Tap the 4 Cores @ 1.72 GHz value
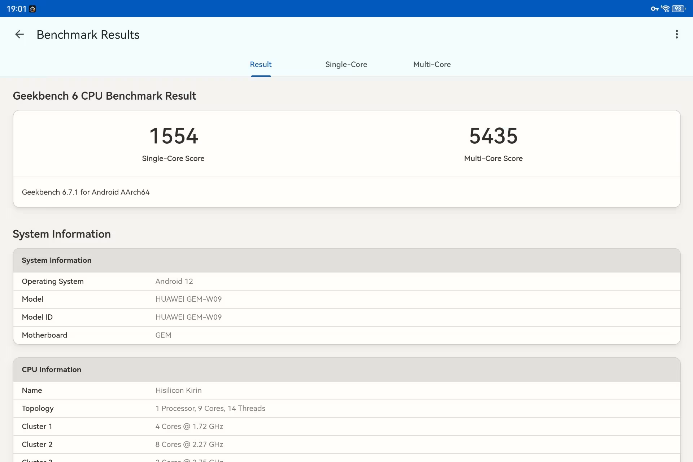 click(189, 427)
